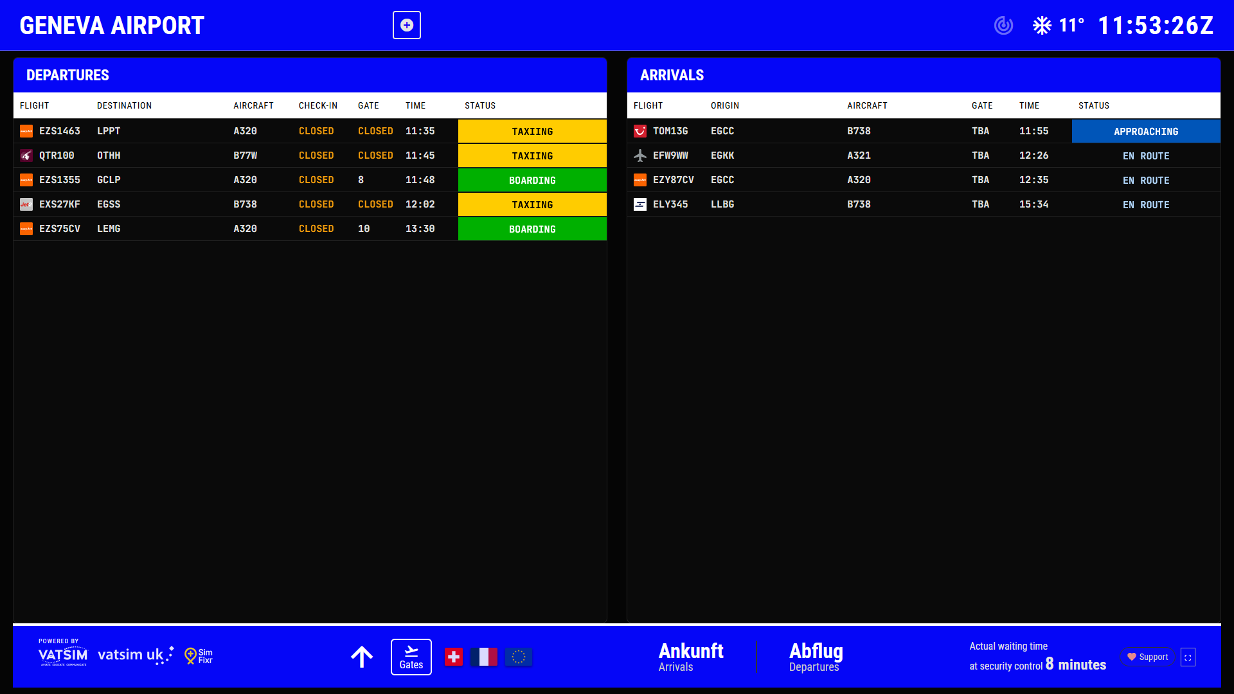Image resolution: width=1234 pixels, height=694 pixels.
Task: Click the Swiss flag icon
Action: click(x=454, y=657)
